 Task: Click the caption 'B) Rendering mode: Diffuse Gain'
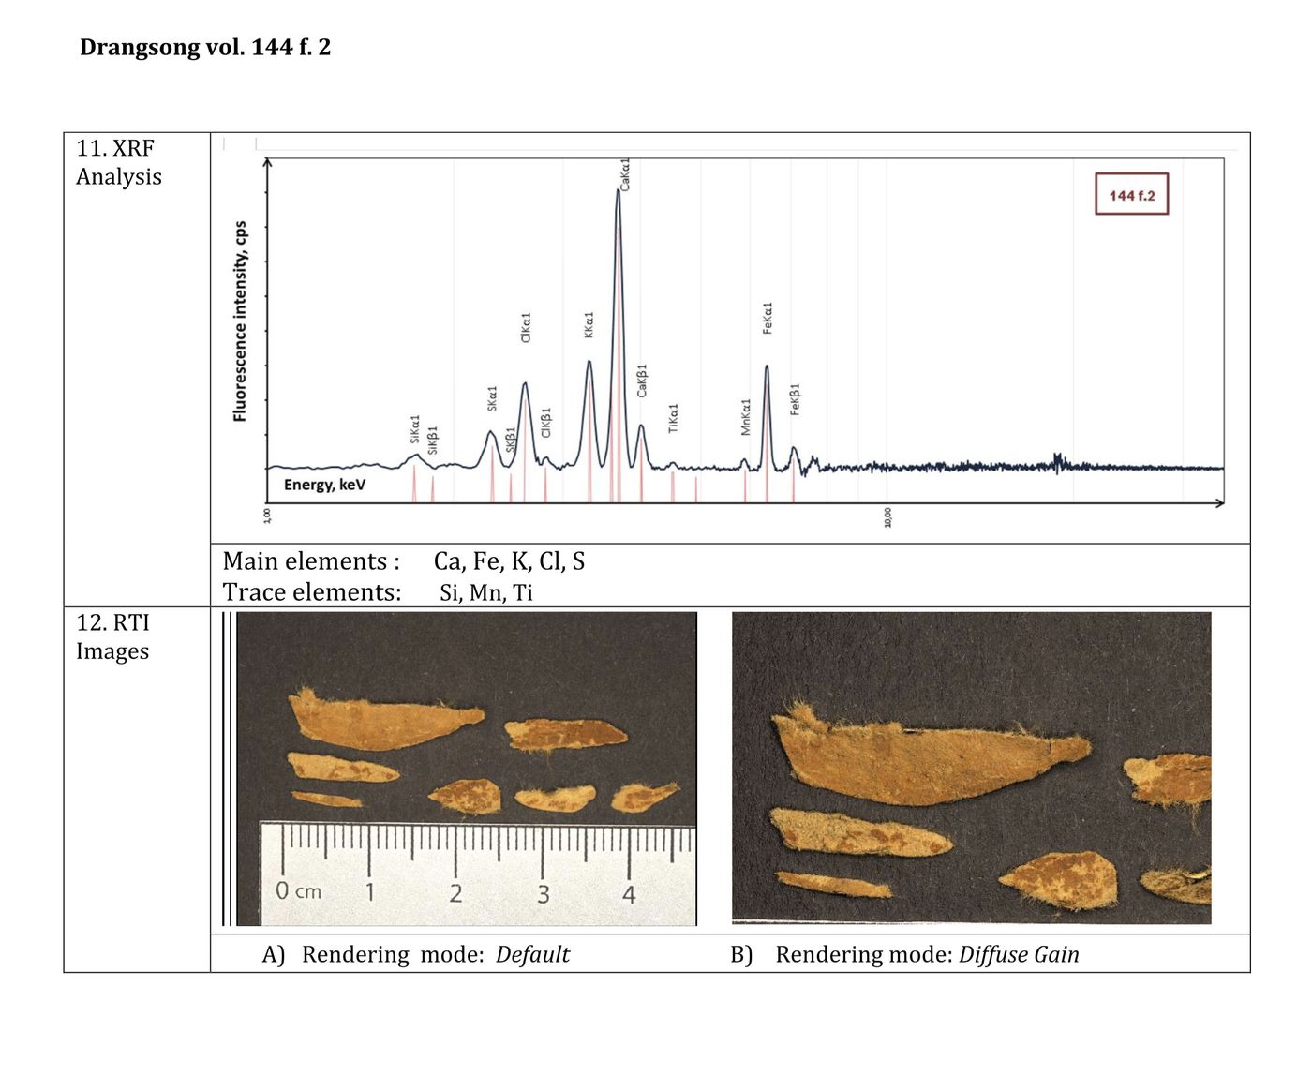point(904,954)
